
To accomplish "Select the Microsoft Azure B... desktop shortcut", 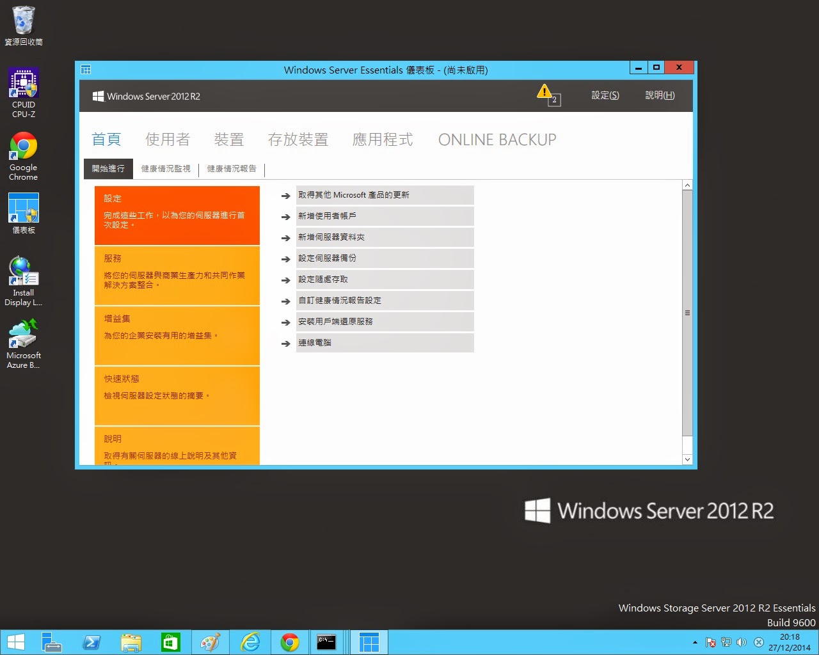I will click(x=24, y=344).
